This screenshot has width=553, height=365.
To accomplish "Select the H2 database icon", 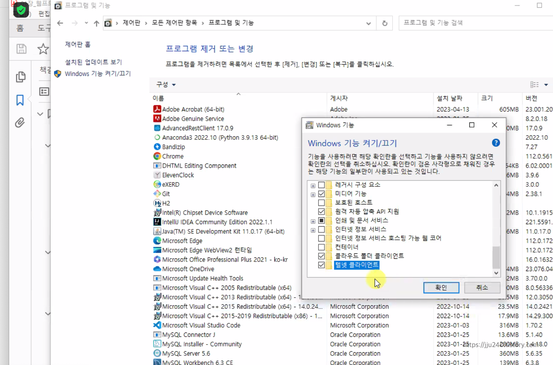I will [157, 203].
